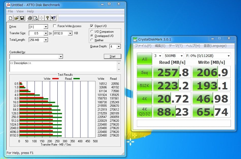Open the Controlled by dropdown
This screenshot has height=159, width=241.
click(x=61, y=57)
